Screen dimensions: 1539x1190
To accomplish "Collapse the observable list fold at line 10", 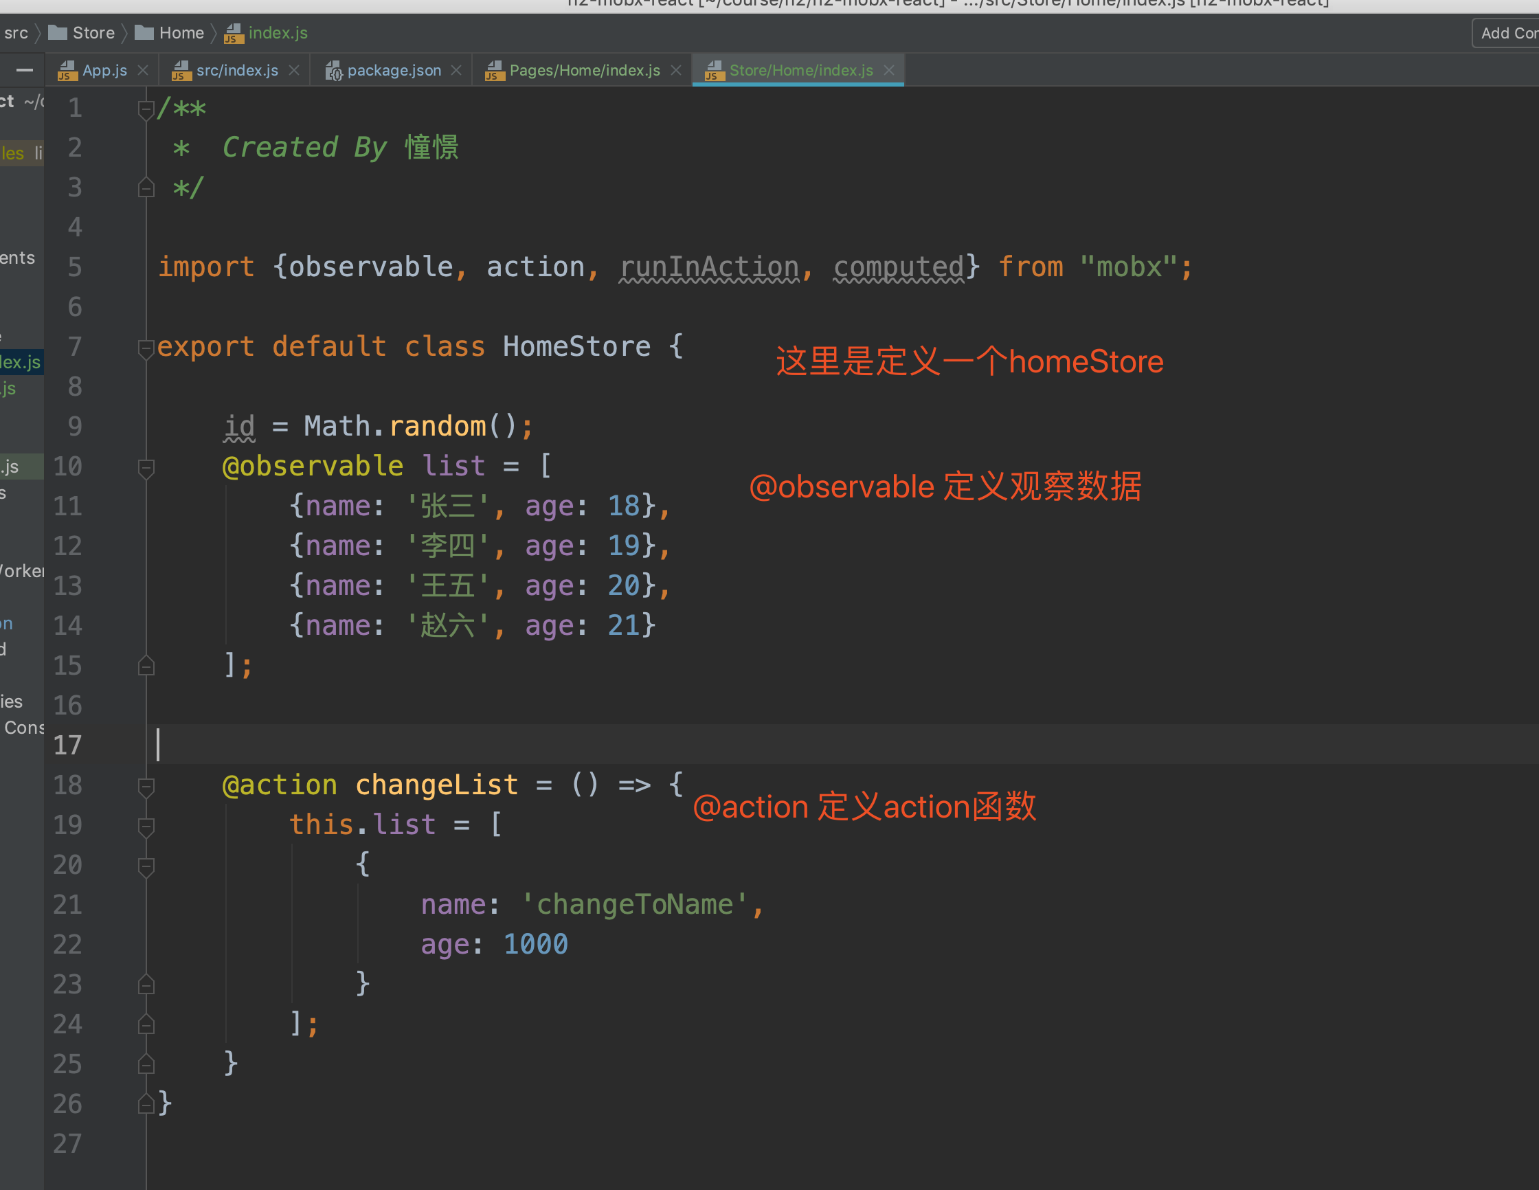I will pos(146,468).
